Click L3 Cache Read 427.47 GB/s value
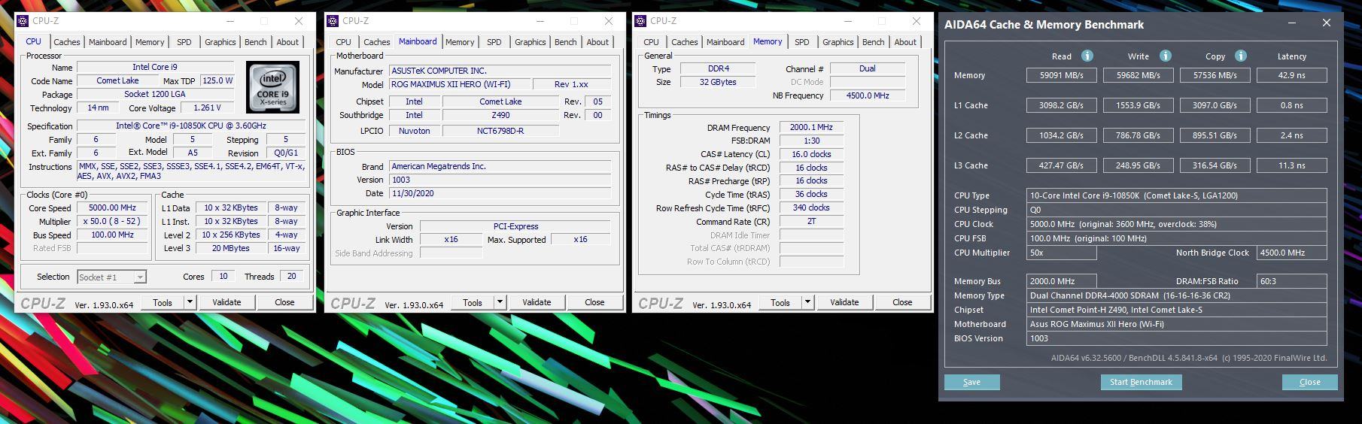This screenshot has height=424, width=1362. coord(1062,165)
